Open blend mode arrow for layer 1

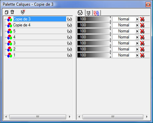pyautogui.click(x=137, y=55)
